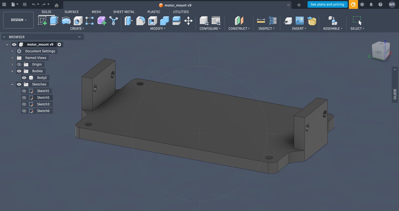Expand the Document Settings node
Image resolution: width=399 pixels, height=211 pixels.
point(12,51)
